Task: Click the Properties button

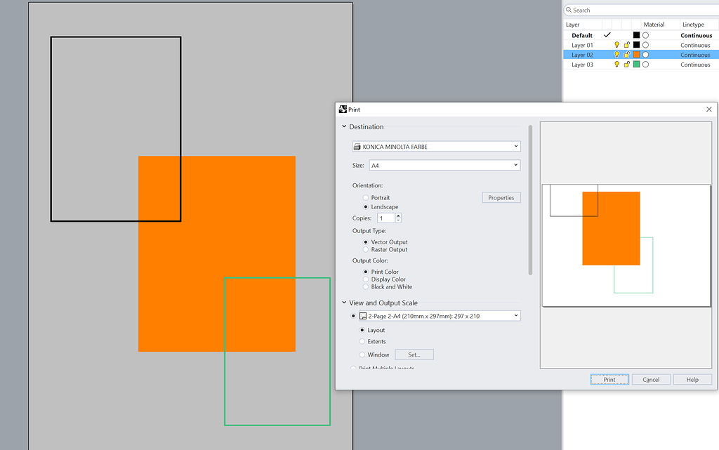Action: tap(501, 197)
